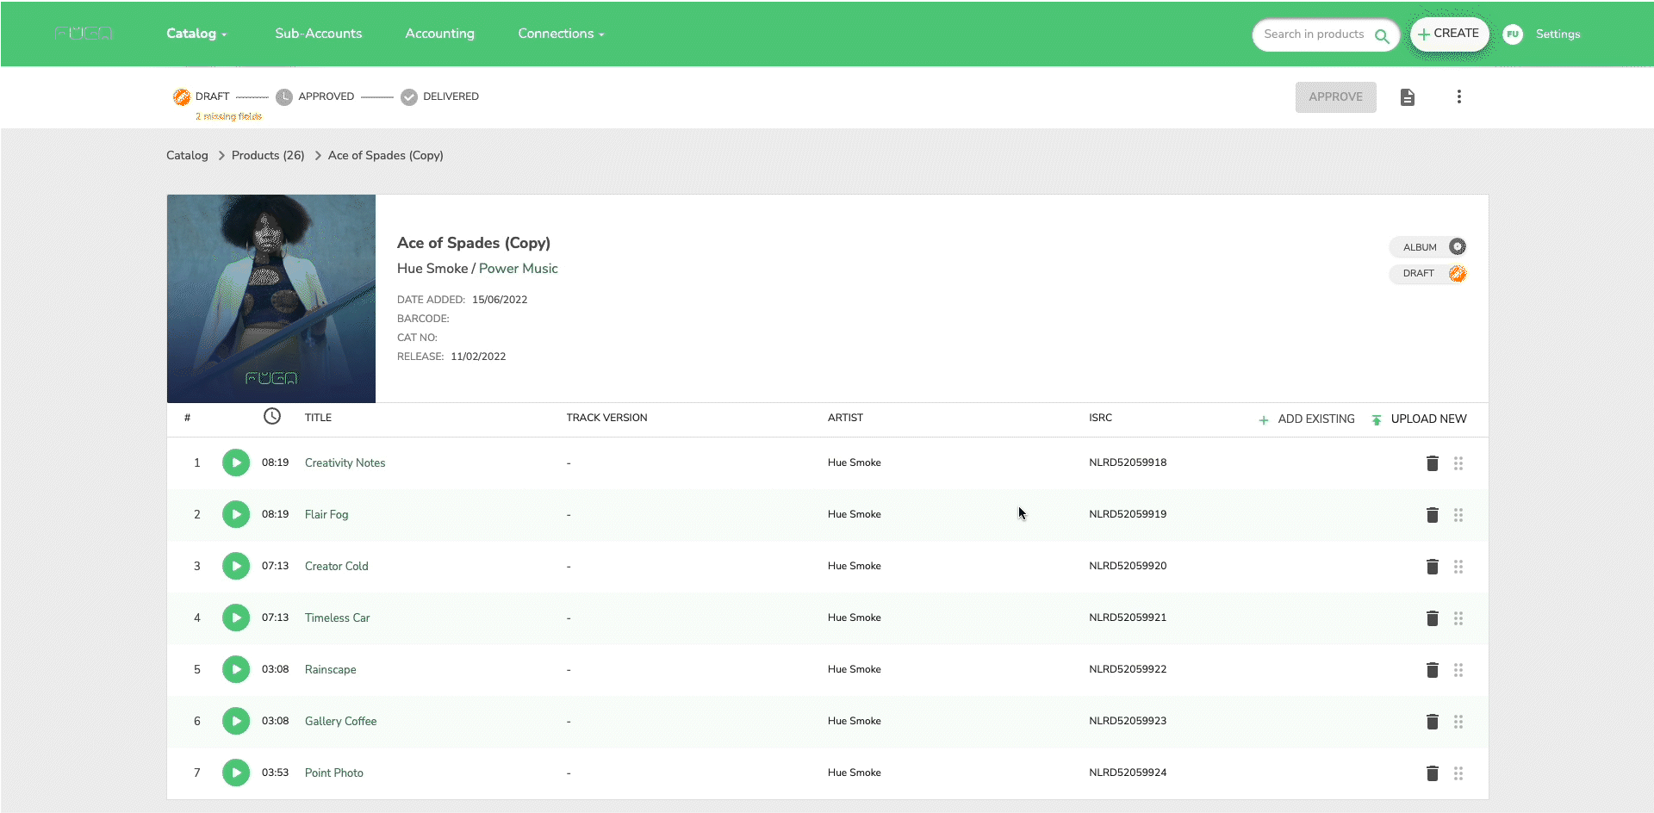
Task: Click the Approved status step icon
Action: pyautogui.click(x=284, y=96)
